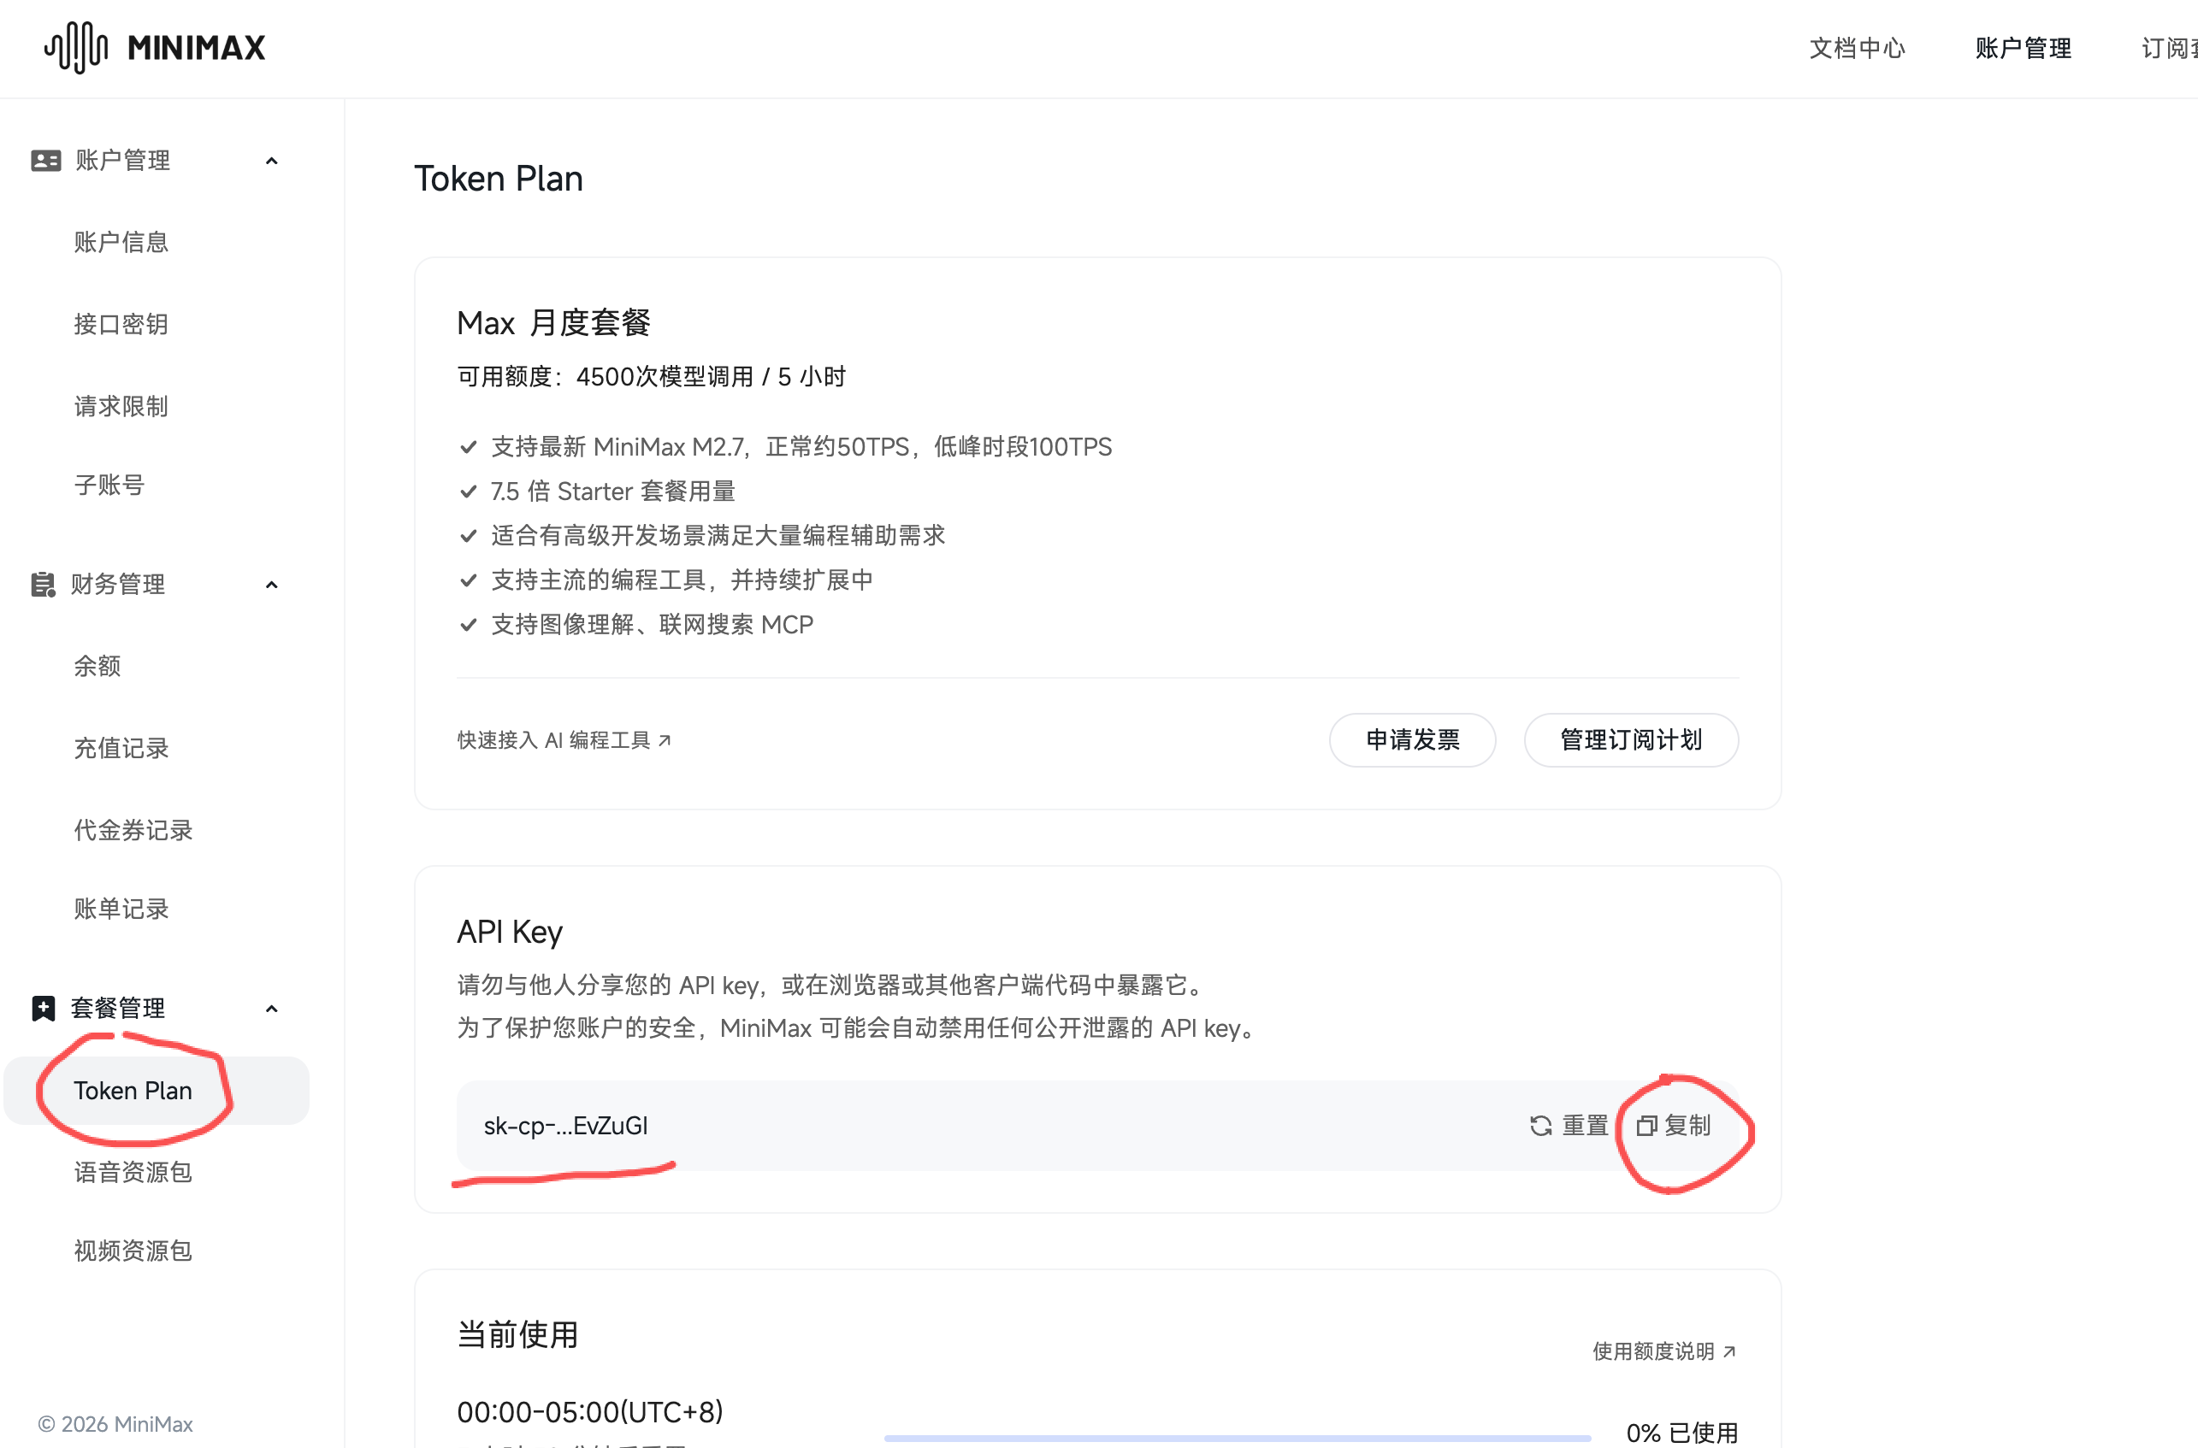Collapse the 账户管理 sidebar section chevron
Image resolution: width=2198 pixels, height=1448 pixels.
click(x=271, y=159)
